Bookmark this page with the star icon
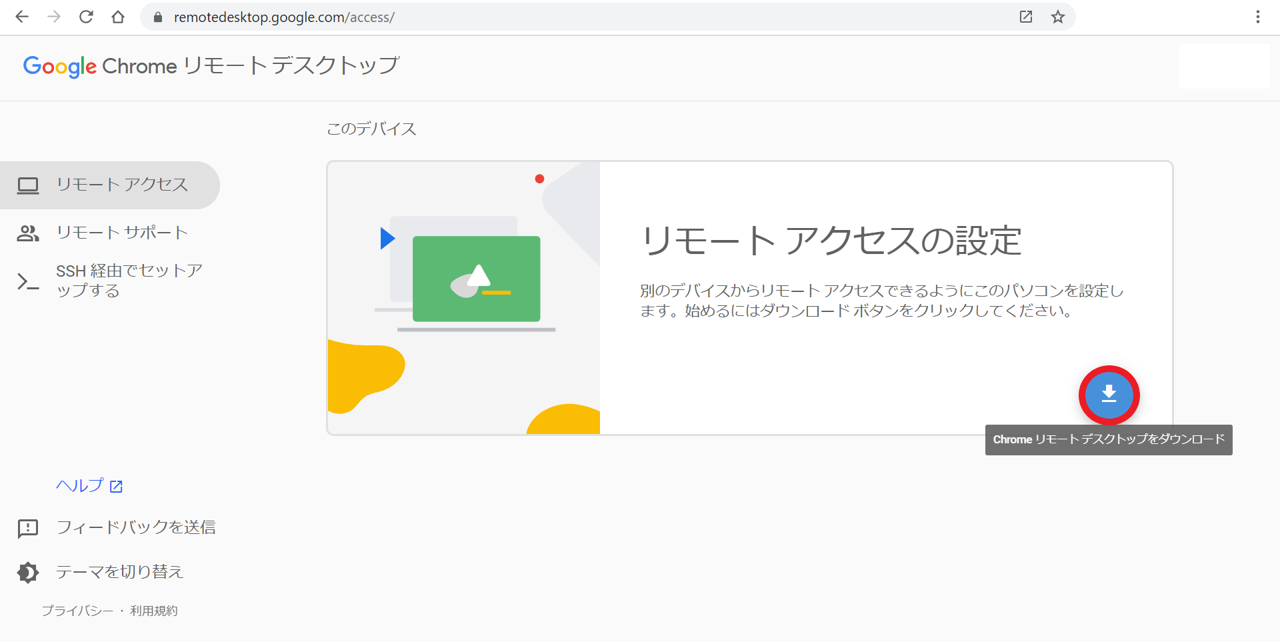 (x=1057, y=17)
